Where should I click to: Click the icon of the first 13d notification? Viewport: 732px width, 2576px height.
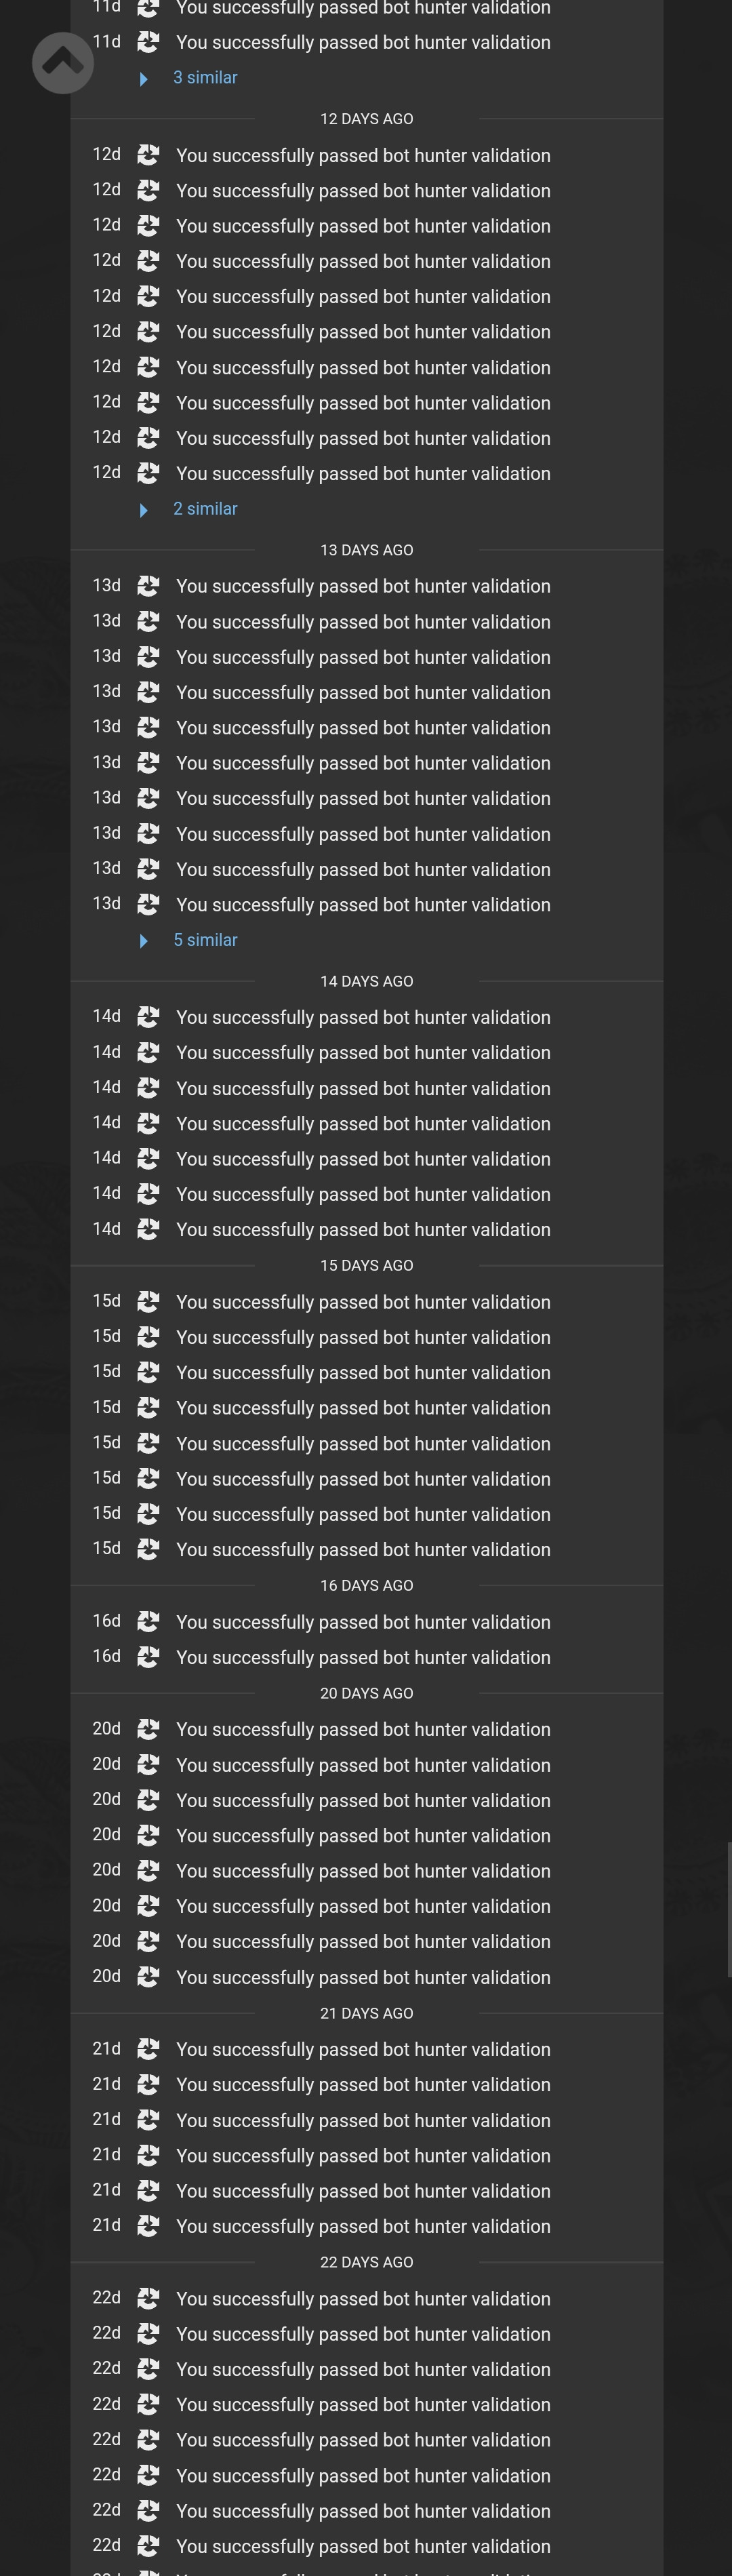point(148,586)
